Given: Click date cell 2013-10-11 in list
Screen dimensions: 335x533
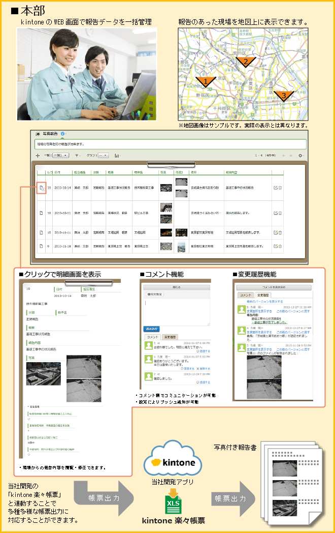Looking at the screenshot, I should [62, 213].
